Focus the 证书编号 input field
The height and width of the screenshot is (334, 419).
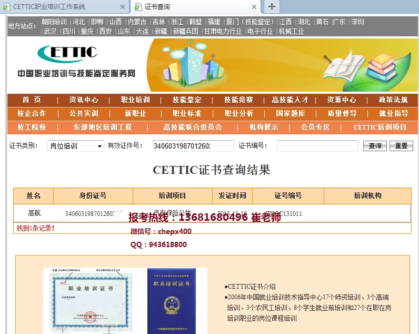[317, 146]
